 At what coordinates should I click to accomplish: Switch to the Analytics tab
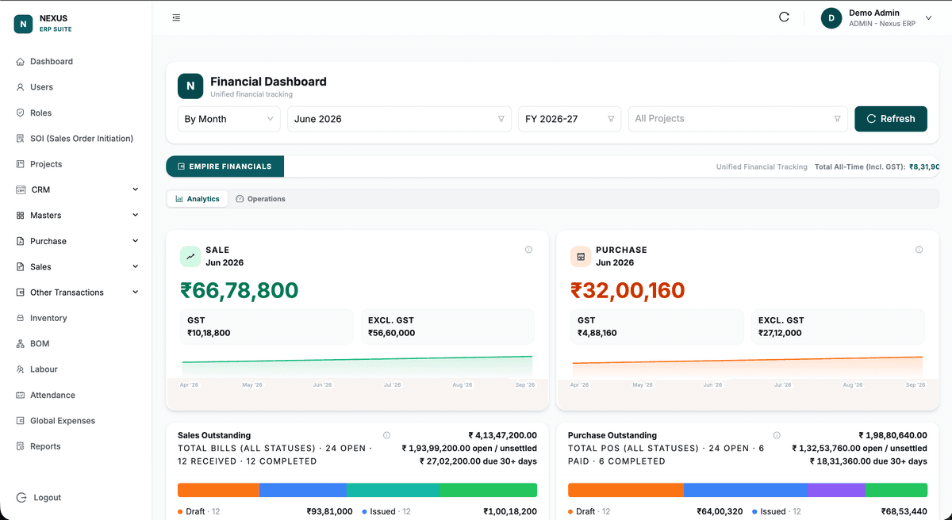click(x=198, y=199)
